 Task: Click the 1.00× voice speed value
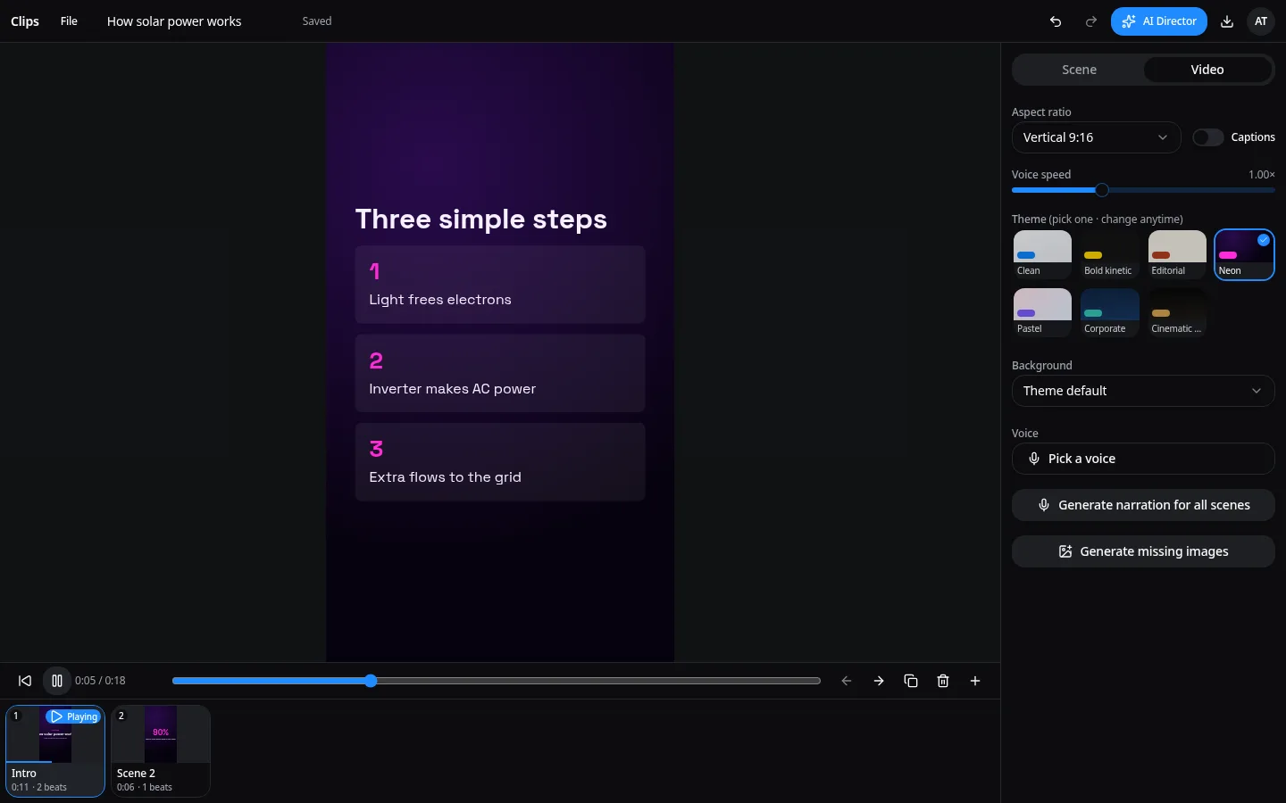[x=1261, y=175]
